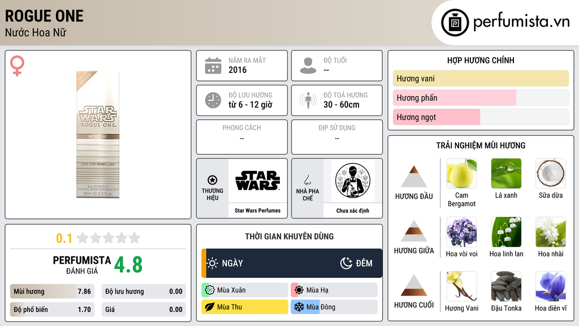Viewport: 579px width, 326px height.
Task: Click the Thời gian khuyên dùng heading
Action: pyautogui.click(x=289, y=236)
